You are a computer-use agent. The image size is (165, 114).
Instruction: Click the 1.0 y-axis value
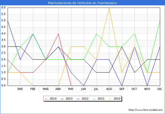tap(3, 72)
